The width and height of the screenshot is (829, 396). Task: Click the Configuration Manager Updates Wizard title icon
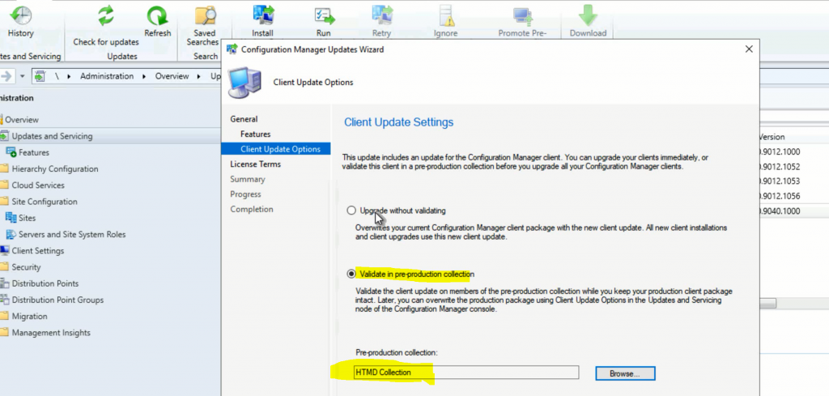click(x=232, y=49)
